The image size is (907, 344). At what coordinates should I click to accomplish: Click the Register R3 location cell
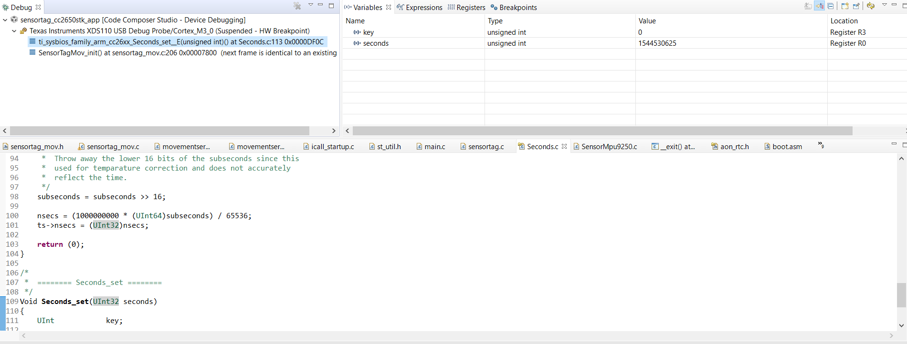(848, 32)
